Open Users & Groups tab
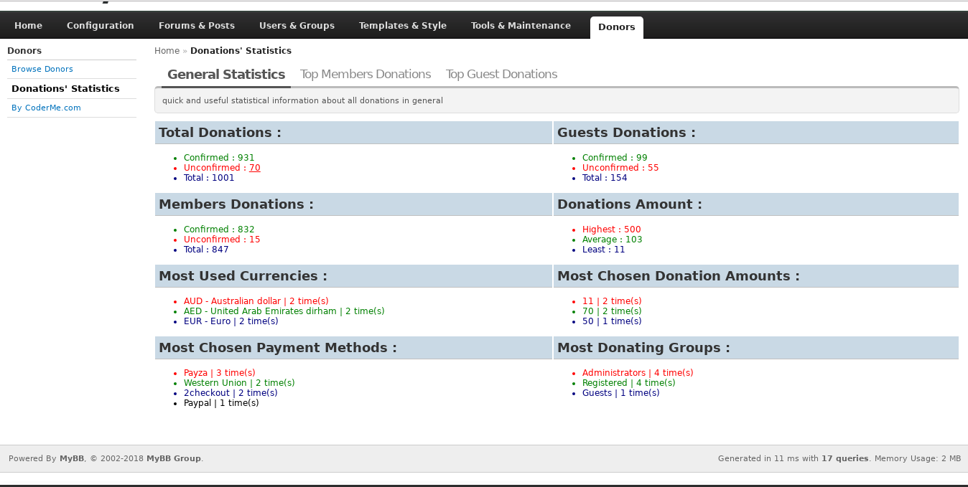The width and height of the screenshot is (968, 487). pos(297,26)
